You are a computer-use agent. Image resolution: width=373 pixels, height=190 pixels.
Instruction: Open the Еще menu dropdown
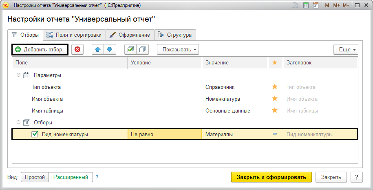click(345, 50)
